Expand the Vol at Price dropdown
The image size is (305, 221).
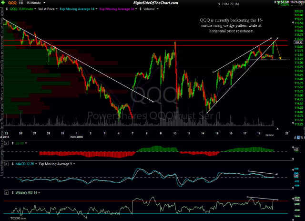pyautogui.click(x=57, y=9)
